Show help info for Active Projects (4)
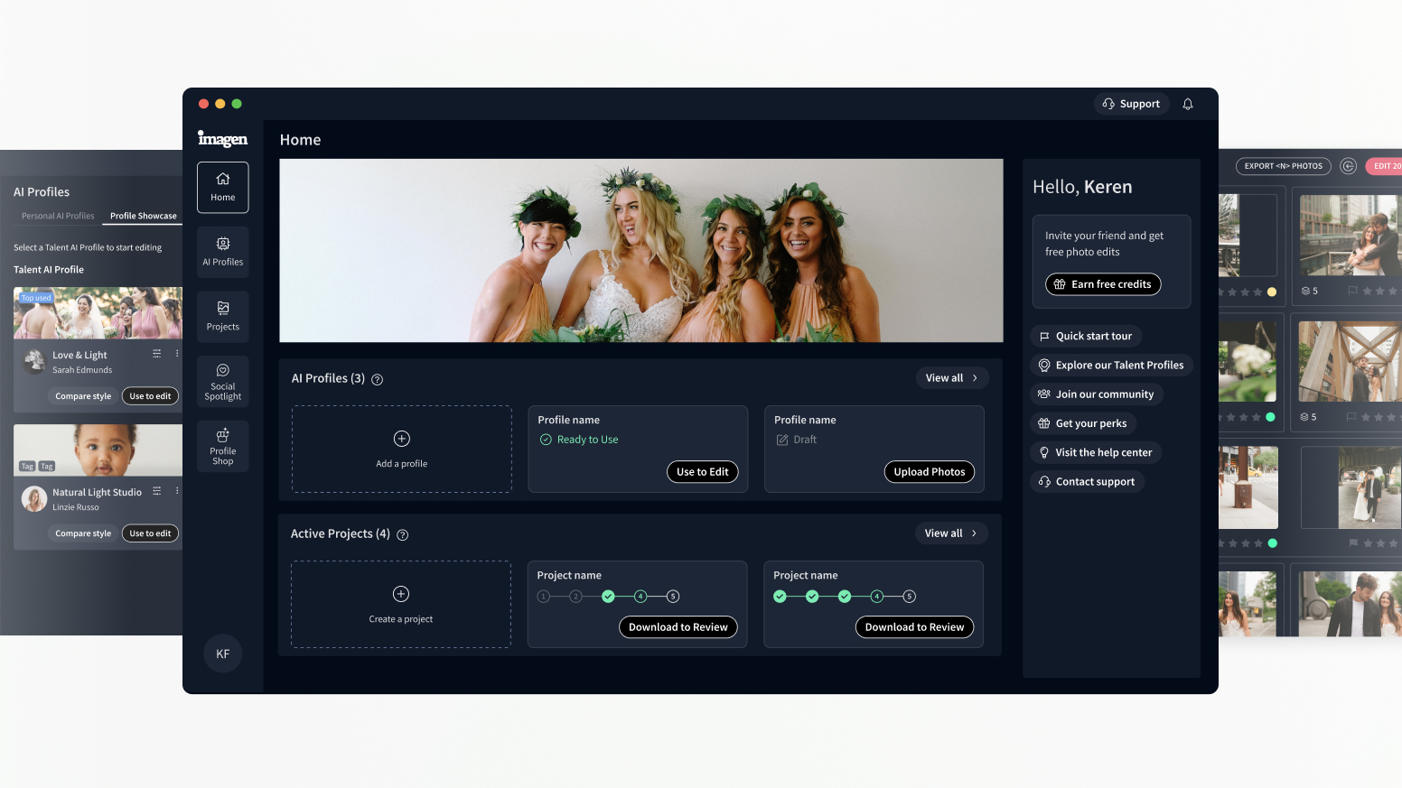Screen dimensions: 1402x788 tap(403, 535)
